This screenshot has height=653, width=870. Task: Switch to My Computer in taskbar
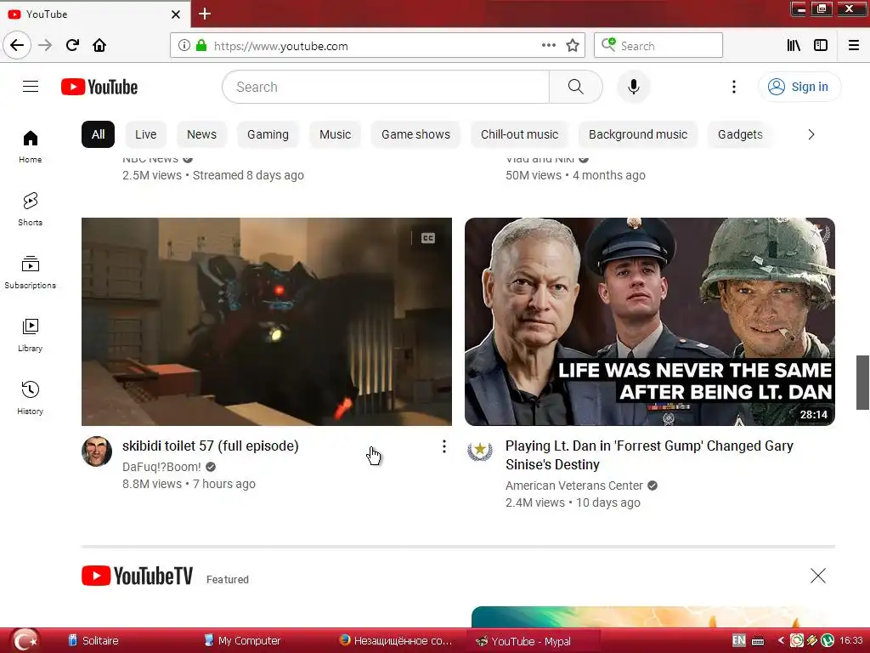242,641
